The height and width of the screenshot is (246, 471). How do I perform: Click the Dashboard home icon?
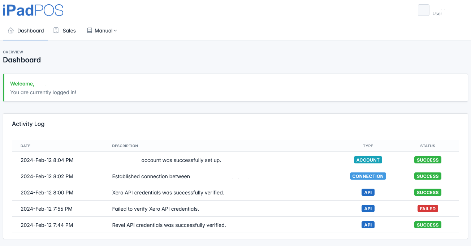click(x=11, y=31)
